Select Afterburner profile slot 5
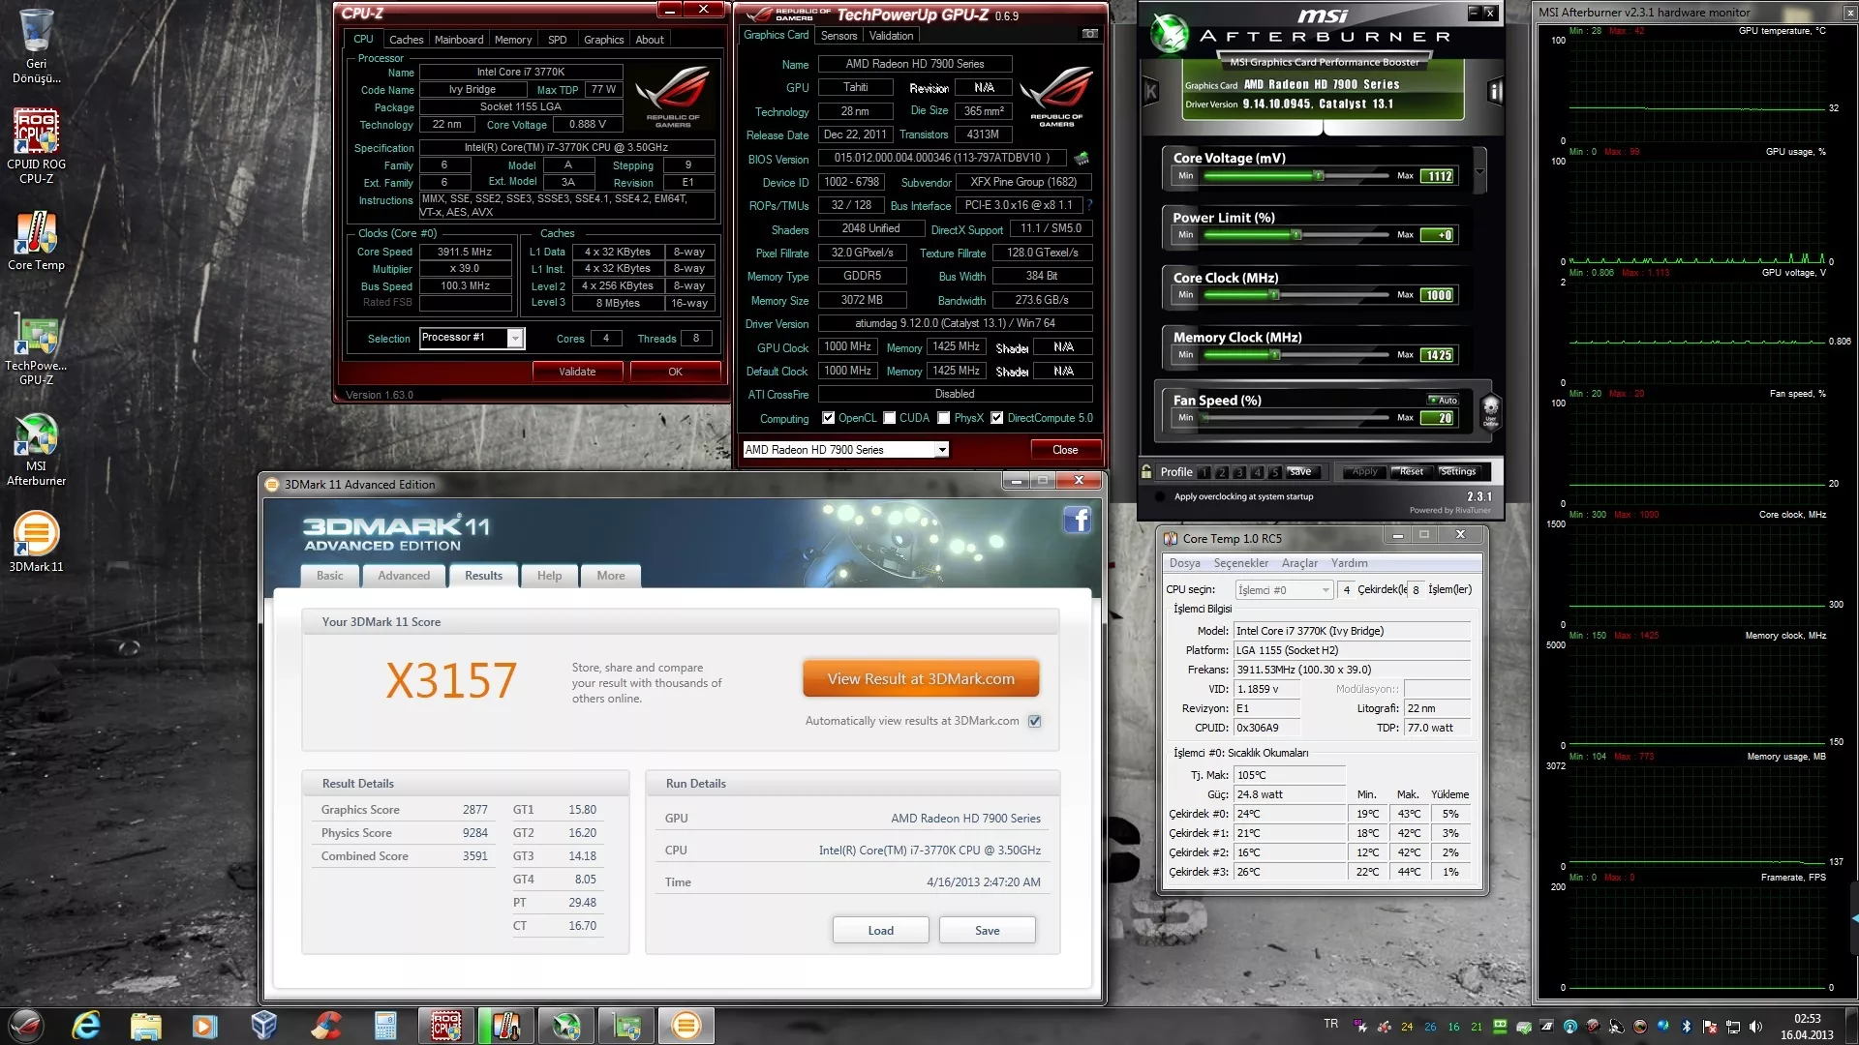This screenshot has width=1859, height=1045. [x=1274, y=472]
